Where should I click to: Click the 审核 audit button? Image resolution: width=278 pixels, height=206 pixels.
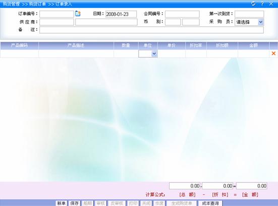pyautogui.click(x=100, y=203)
